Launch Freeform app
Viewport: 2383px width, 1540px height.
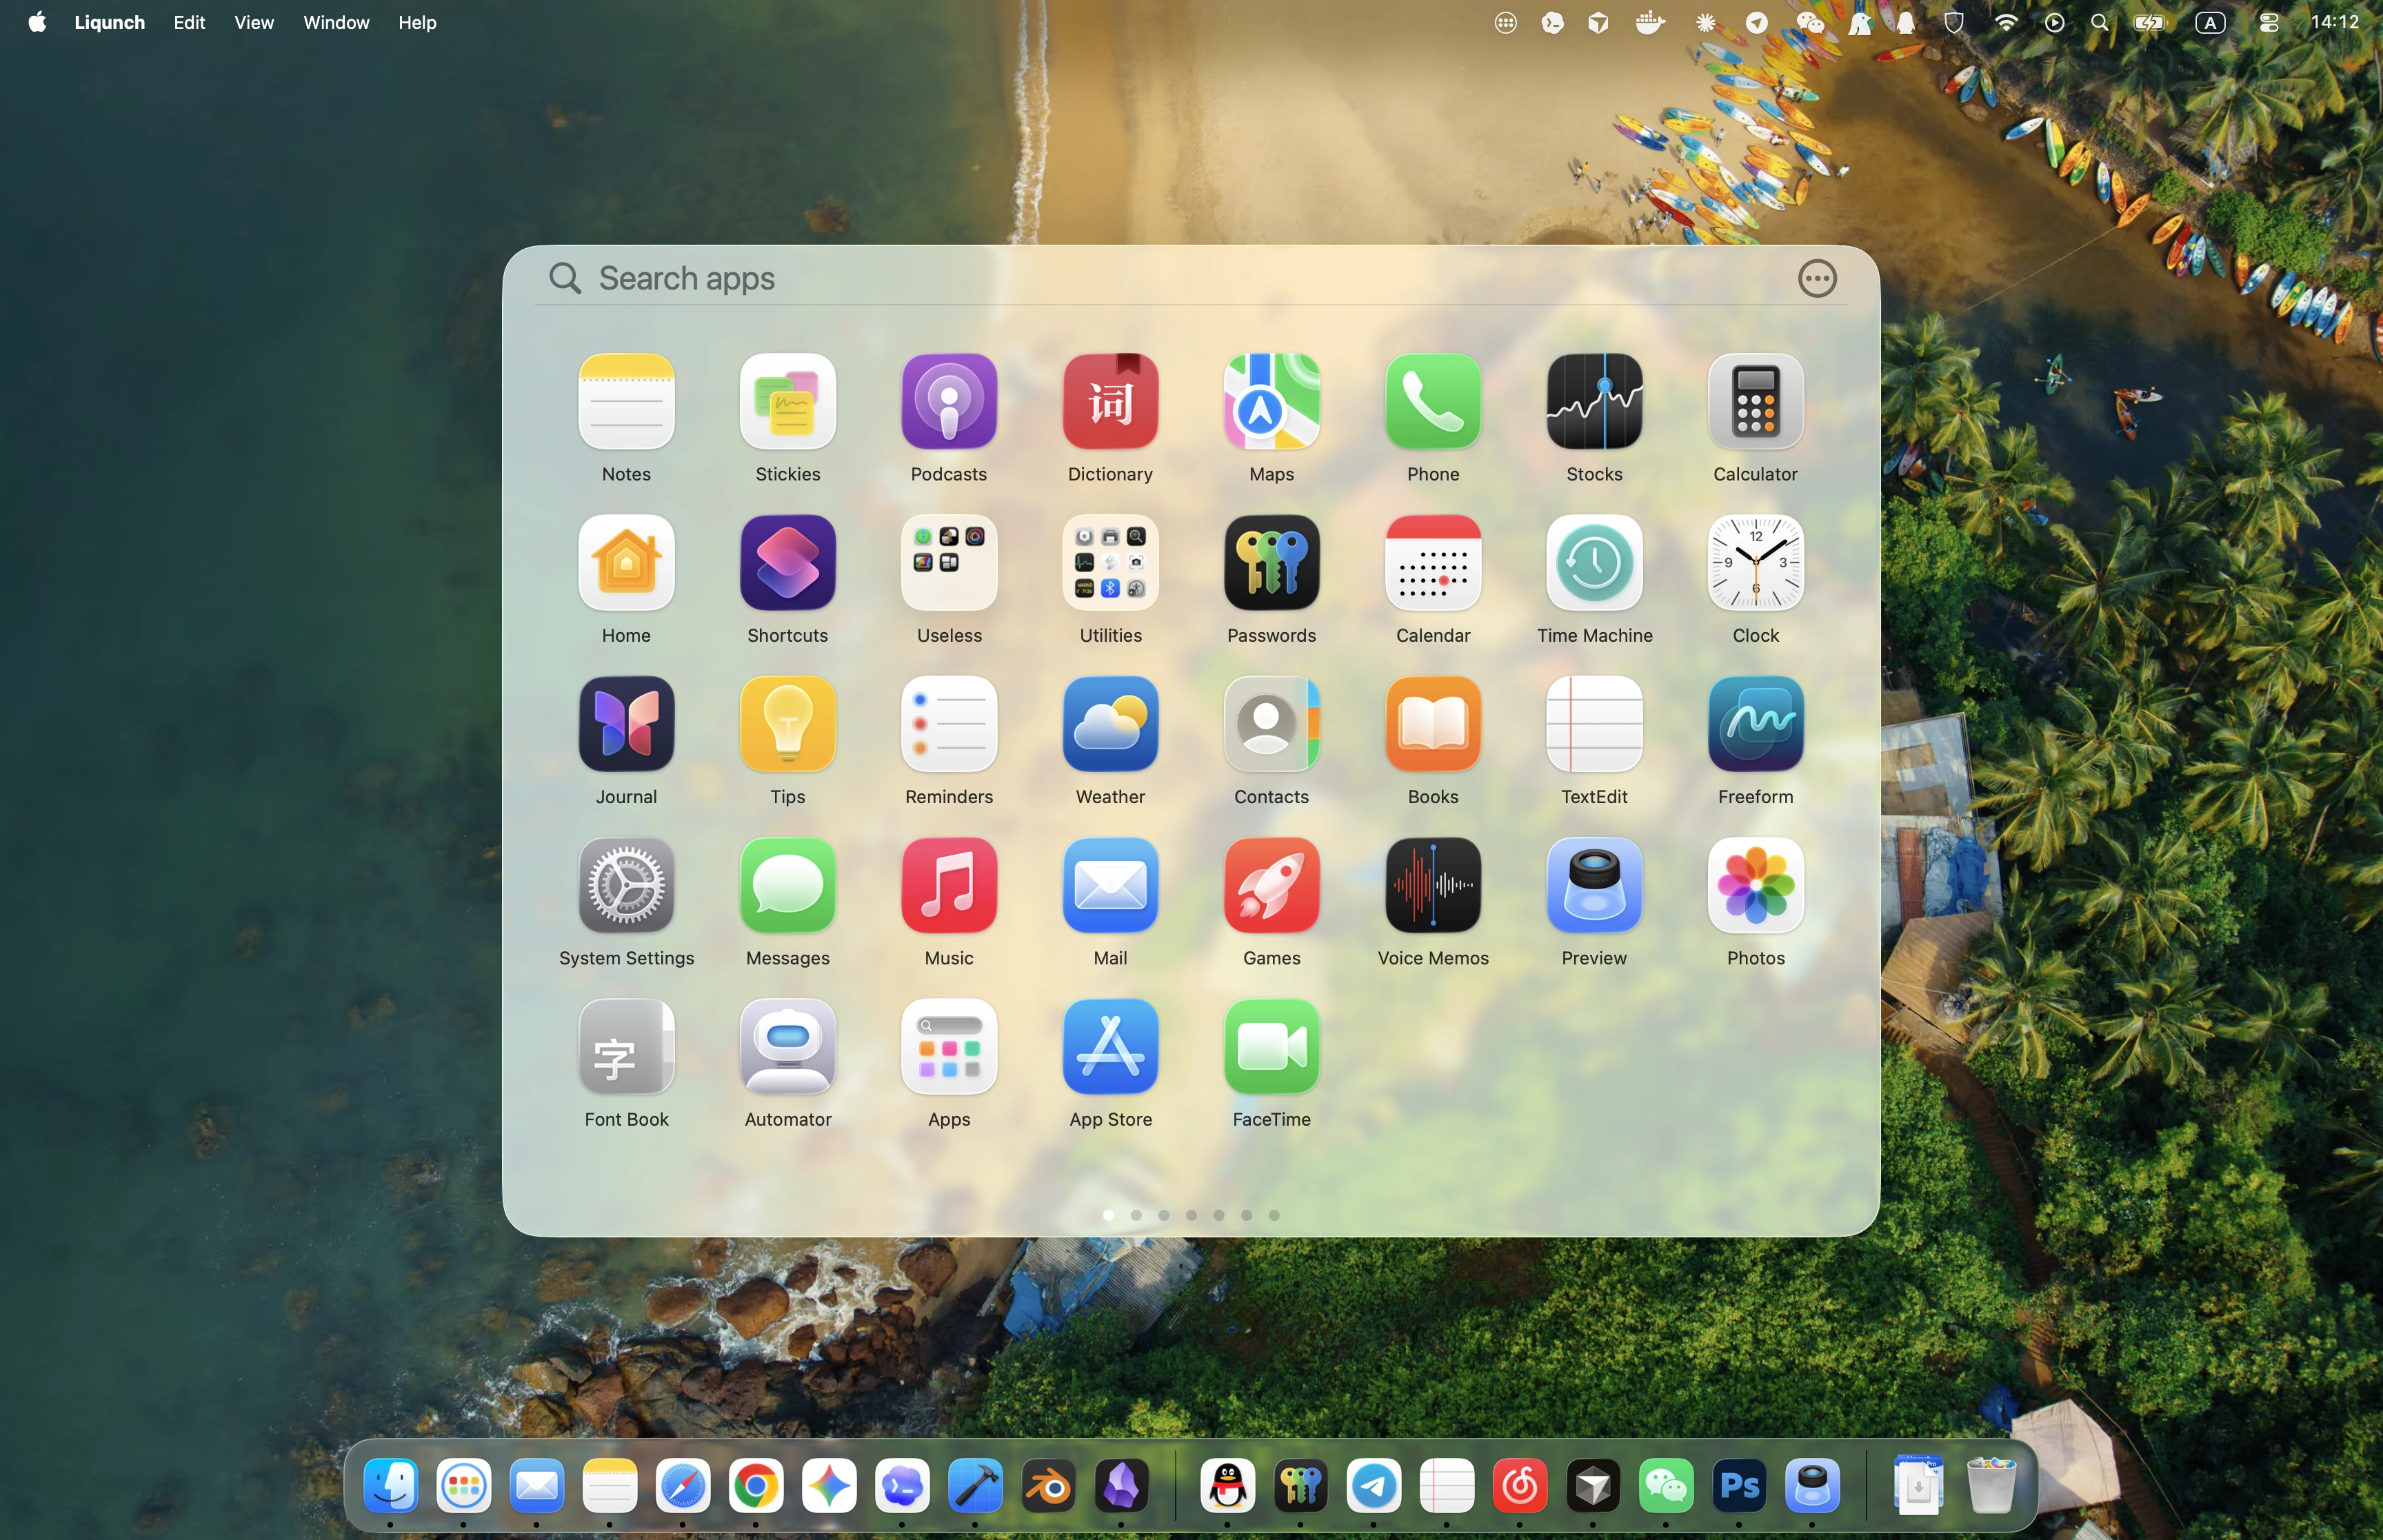pyautogui.click(x=1756, y=724)
